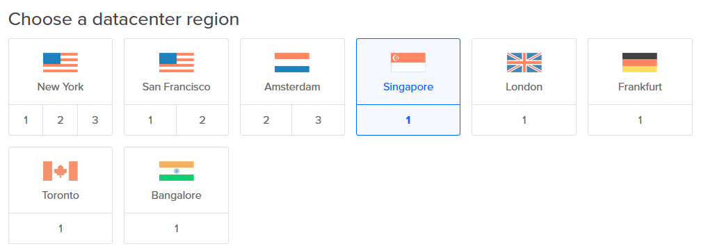Choose San Francisco datacenter 2
The height and width of the screenshot is (251, 708).
click(x=202, y=120)
